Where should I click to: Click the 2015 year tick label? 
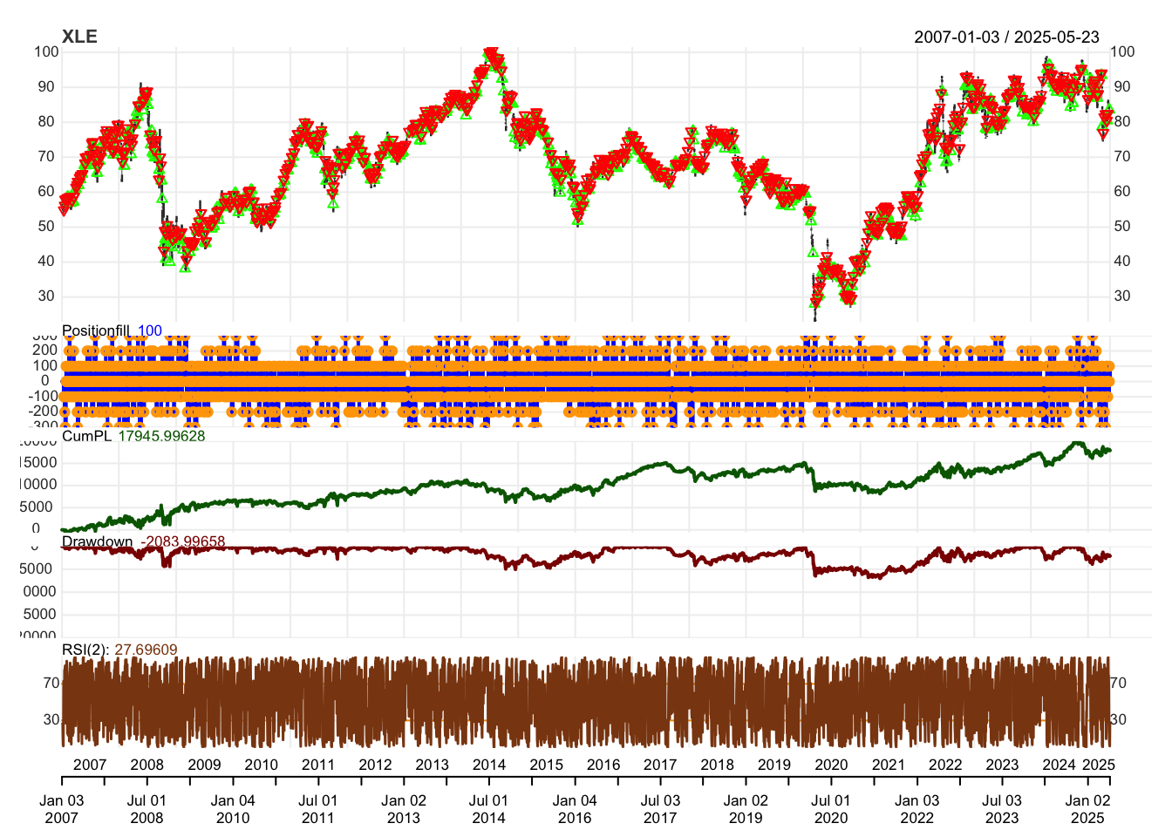[546, 765]
